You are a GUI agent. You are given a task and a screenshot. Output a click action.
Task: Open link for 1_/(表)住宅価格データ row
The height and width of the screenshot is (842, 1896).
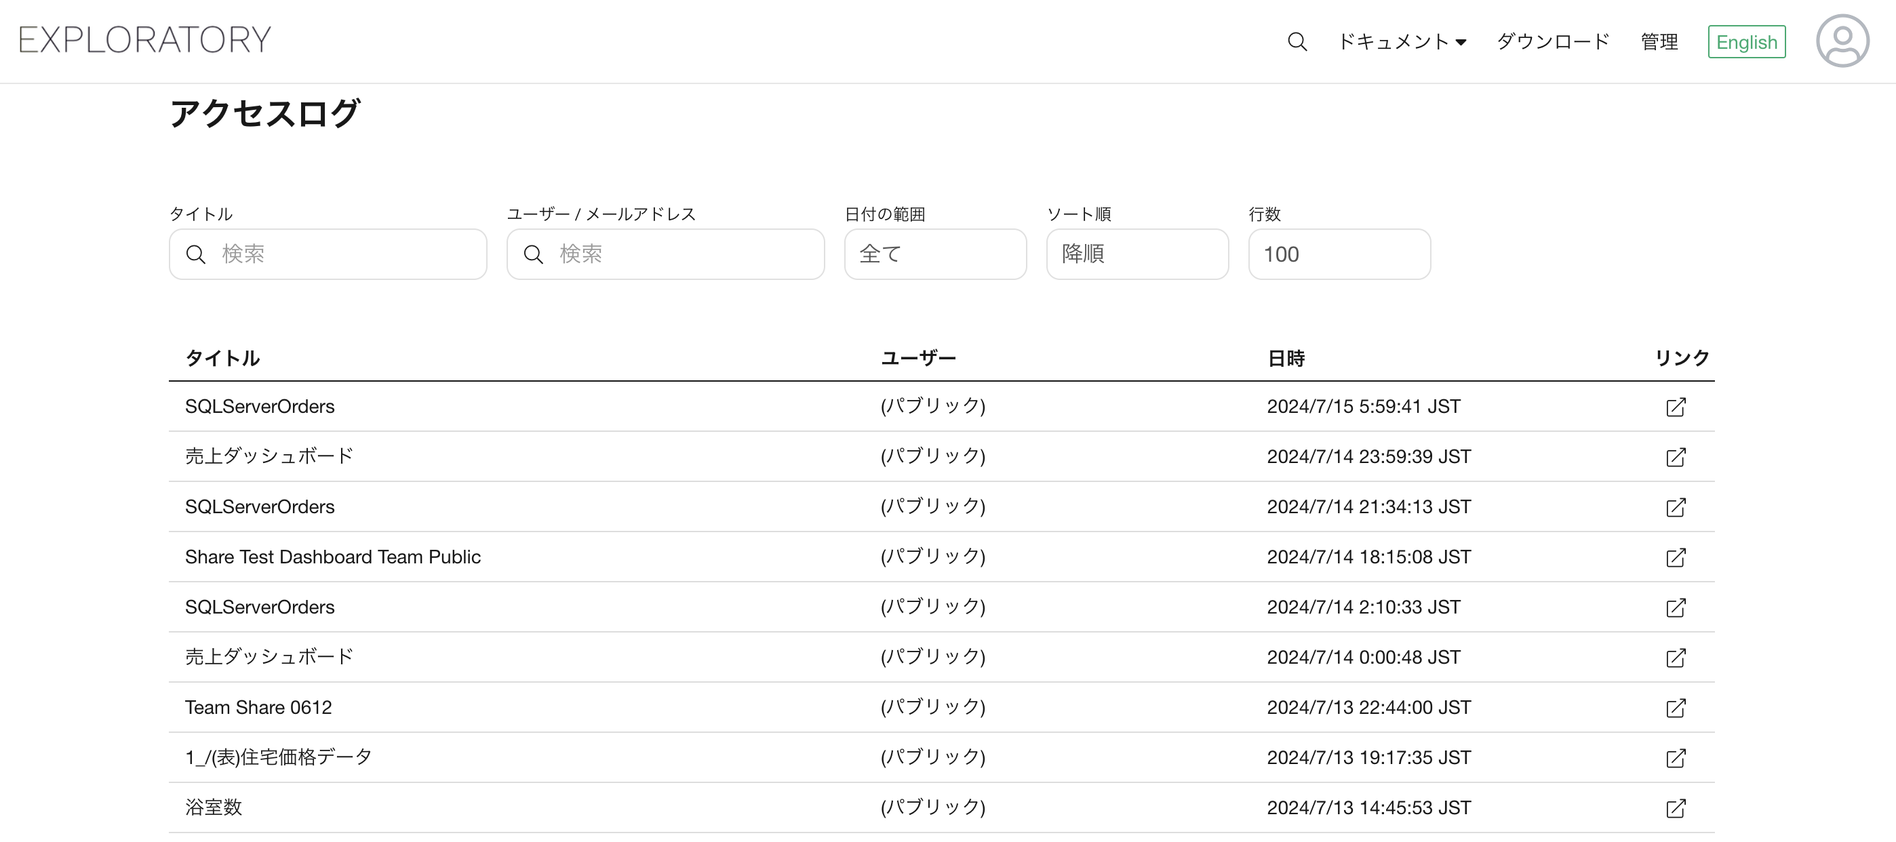(x=1676, y=757)
